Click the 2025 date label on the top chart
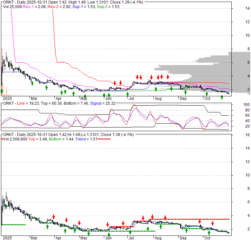Screen dimensions: 251x240 [7, 99]
